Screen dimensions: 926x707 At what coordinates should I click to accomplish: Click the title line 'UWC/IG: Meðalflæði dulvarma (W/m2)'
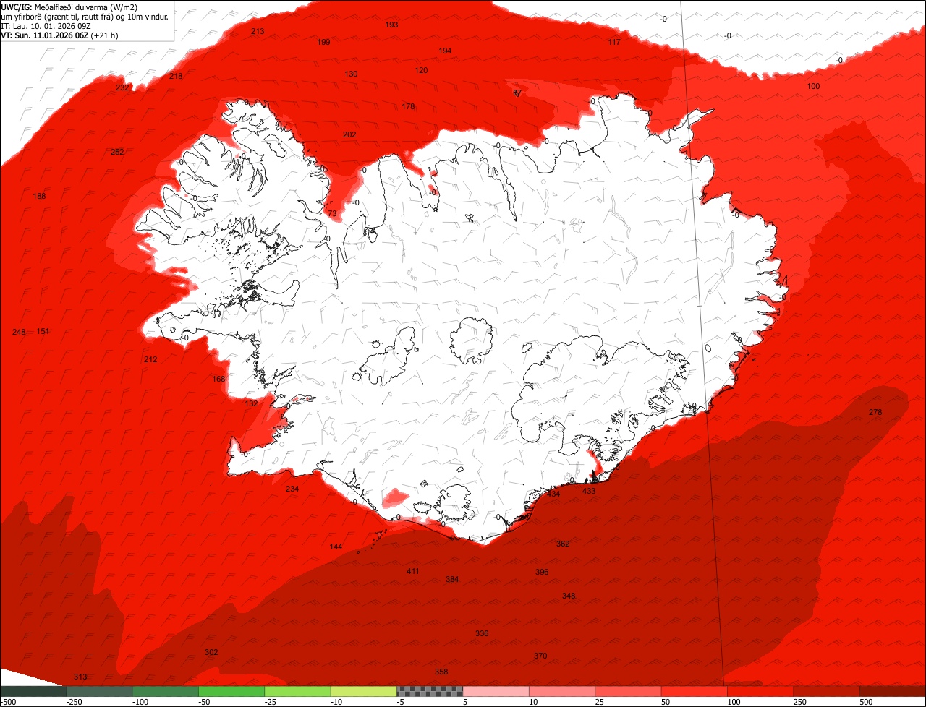[x=69, y=7]
